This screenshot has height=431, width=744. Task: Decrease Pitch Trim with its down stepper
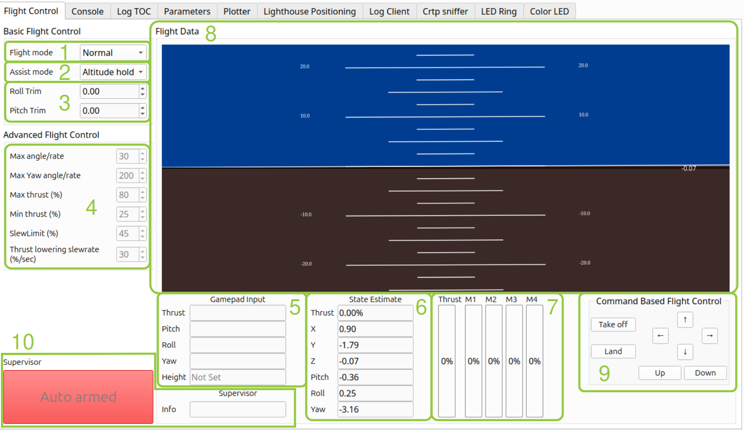(x=142, y=113)
